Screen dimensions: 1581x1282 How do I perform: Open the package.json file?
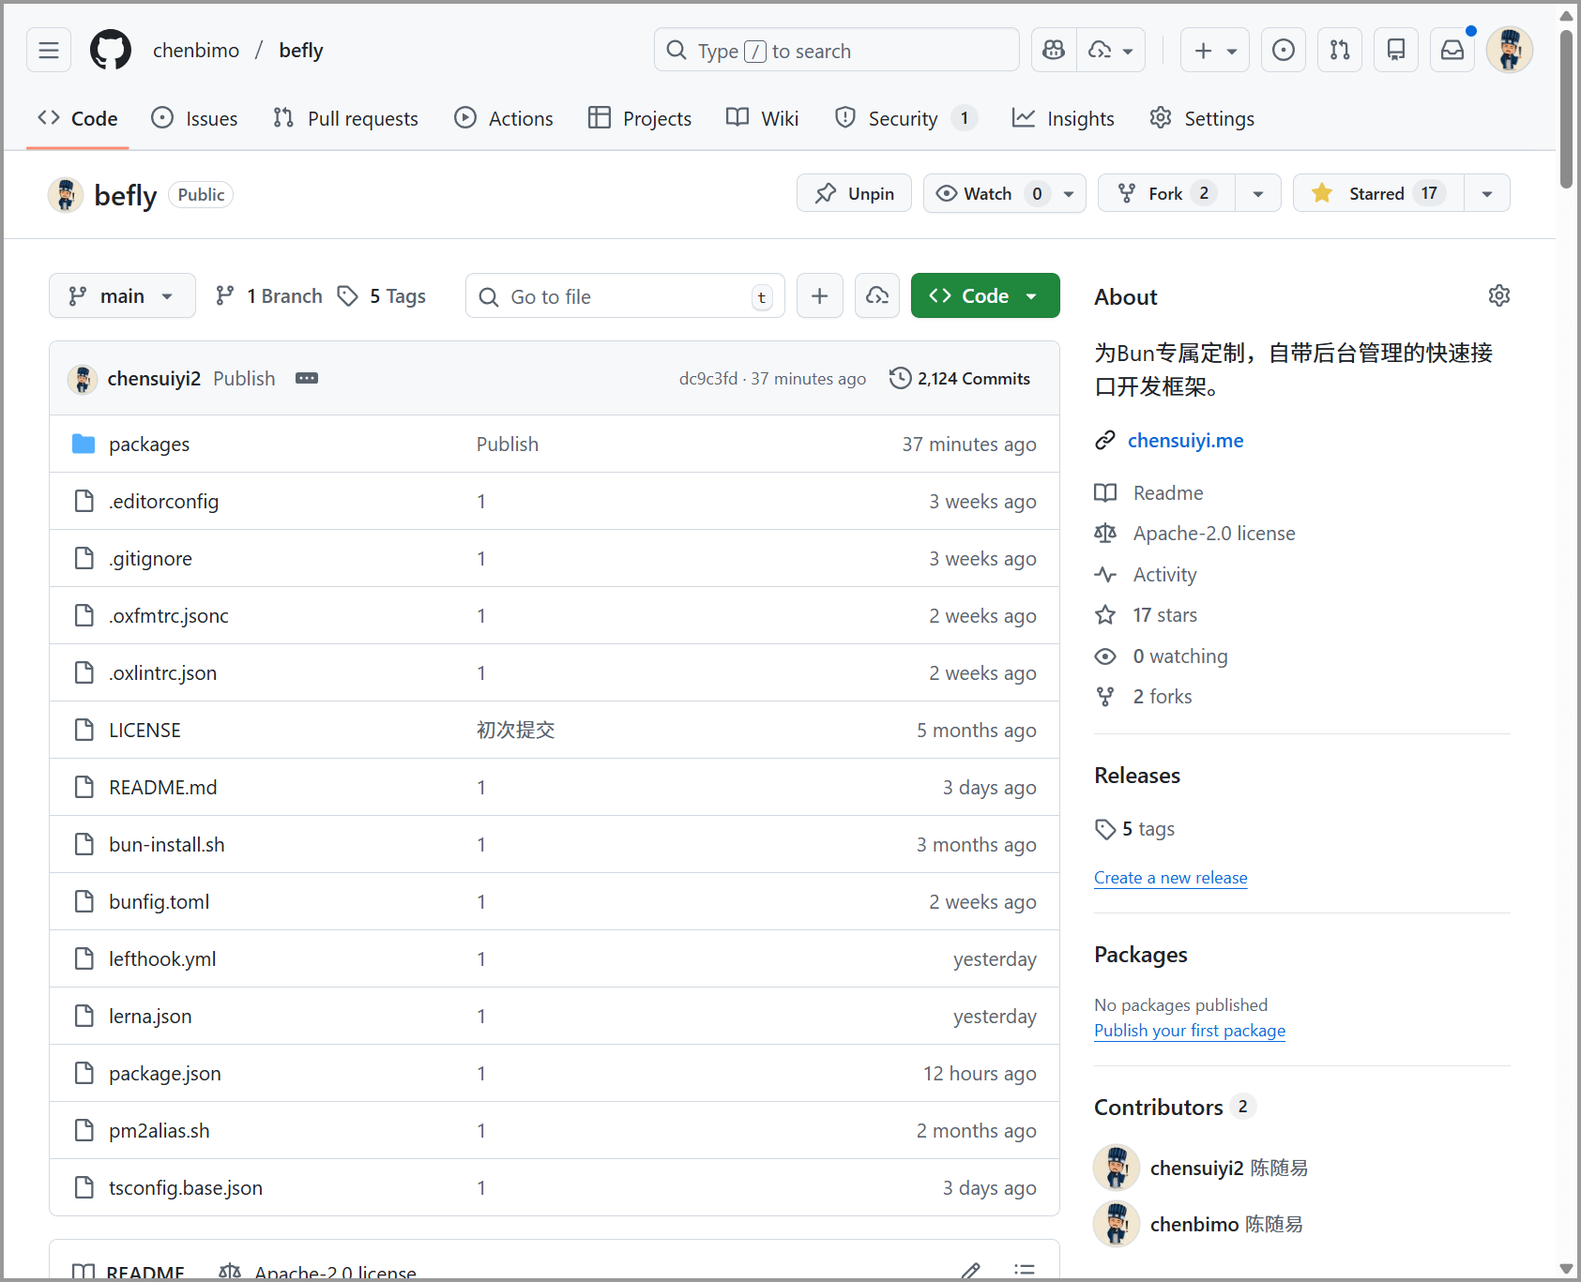tap(165, 1074)
